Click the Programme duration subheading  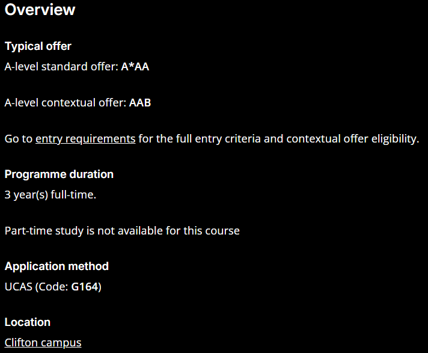pyautogui.click(x=59, y=174)
